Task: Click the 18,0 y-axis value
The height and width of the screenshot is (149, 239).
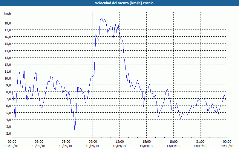Action: coord(8,23)
